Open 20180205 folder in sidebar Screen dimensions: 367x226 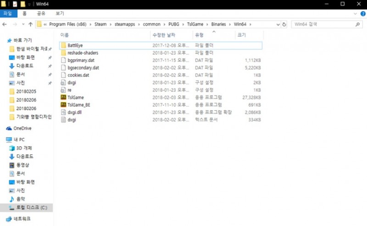click(x=22, y=91)
